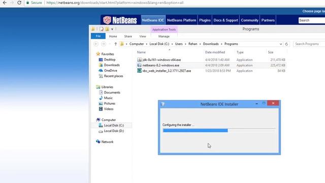Viewport: 325px width, 183px height.
Task: Click the NetBeans site Search field
Action: (311, 20)
